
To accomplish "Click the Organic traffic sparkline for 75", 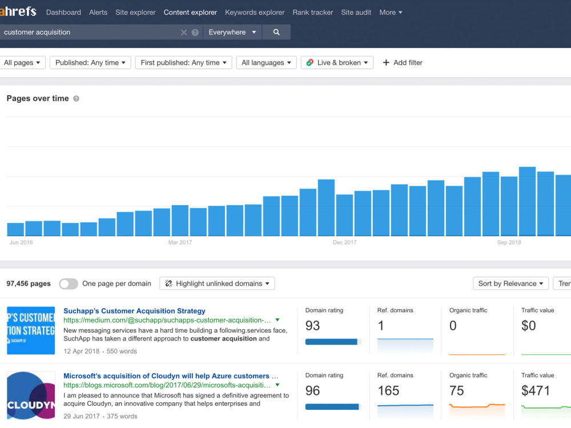I will [477, 411].
